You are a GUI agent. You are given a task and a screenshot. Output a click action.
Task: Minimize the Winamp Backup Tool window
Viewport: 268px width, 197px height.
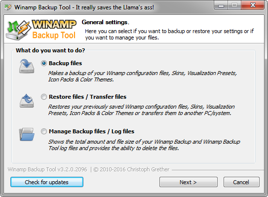pos(221,5)
